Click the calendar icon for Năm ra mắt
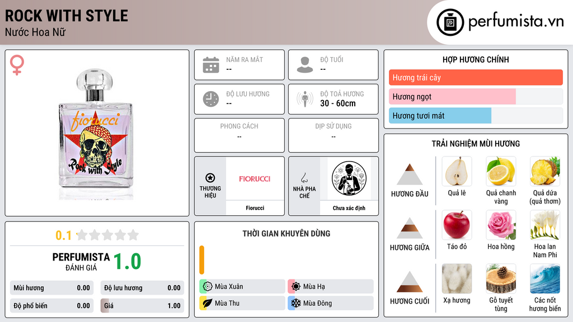 211,65
